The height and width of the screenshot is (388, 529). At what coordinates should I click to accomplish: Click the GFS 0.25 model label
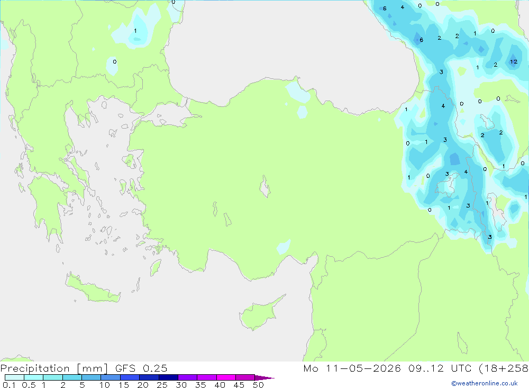(141, 368)
